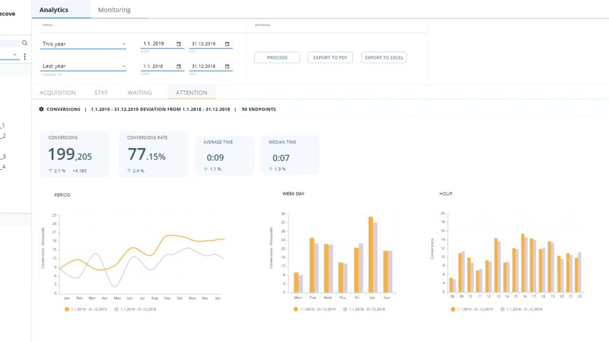Toggle 2019 series in Period chart legend
Screen dimensions: 609x342
point(84,309)
